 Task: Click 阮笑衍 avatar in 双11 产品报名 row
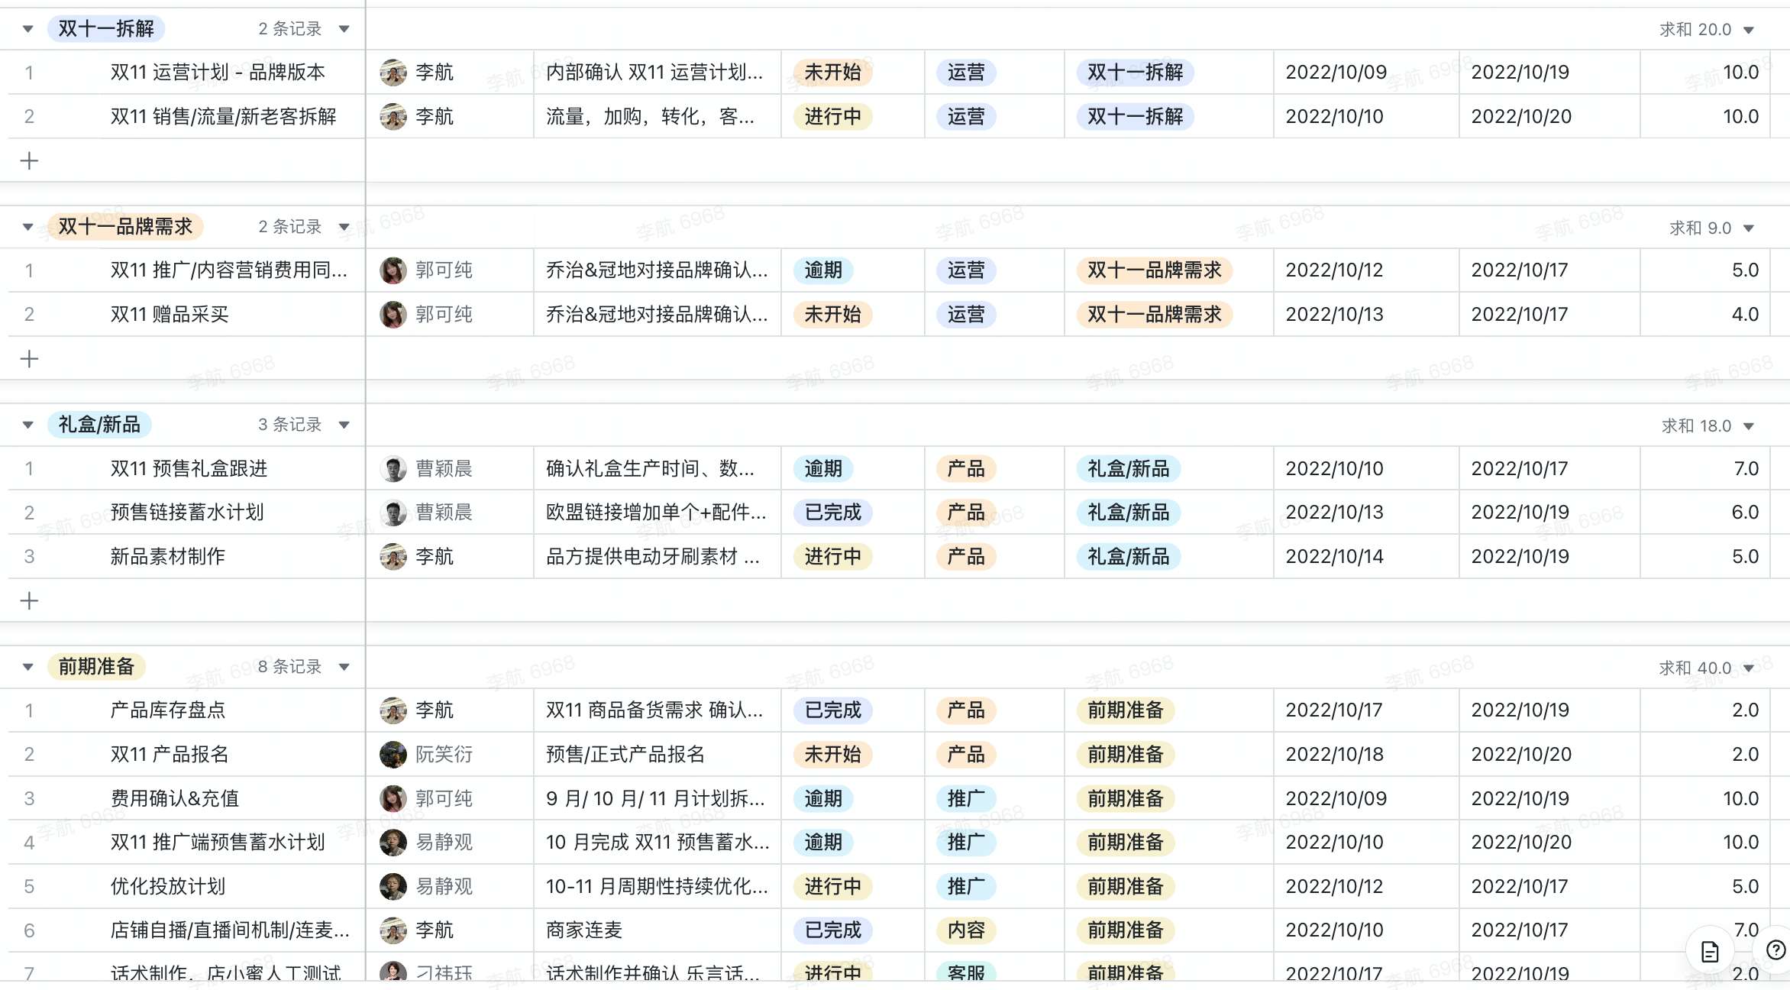(x=393, y=755)
